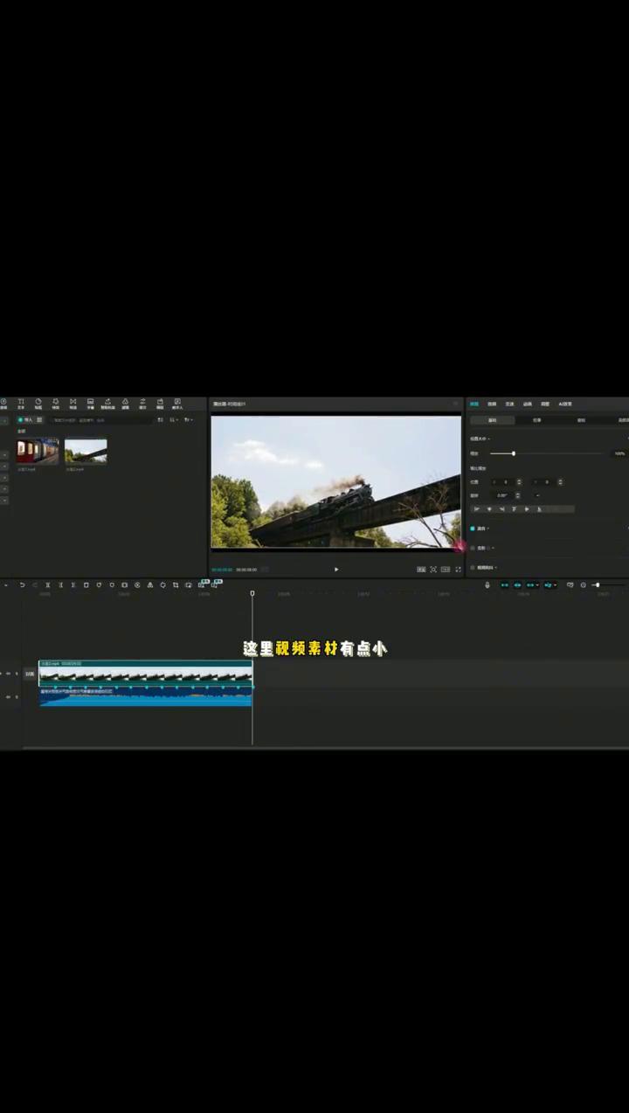Play the preview video
This screenshot has width=629, height=1113.
point(336,570)
